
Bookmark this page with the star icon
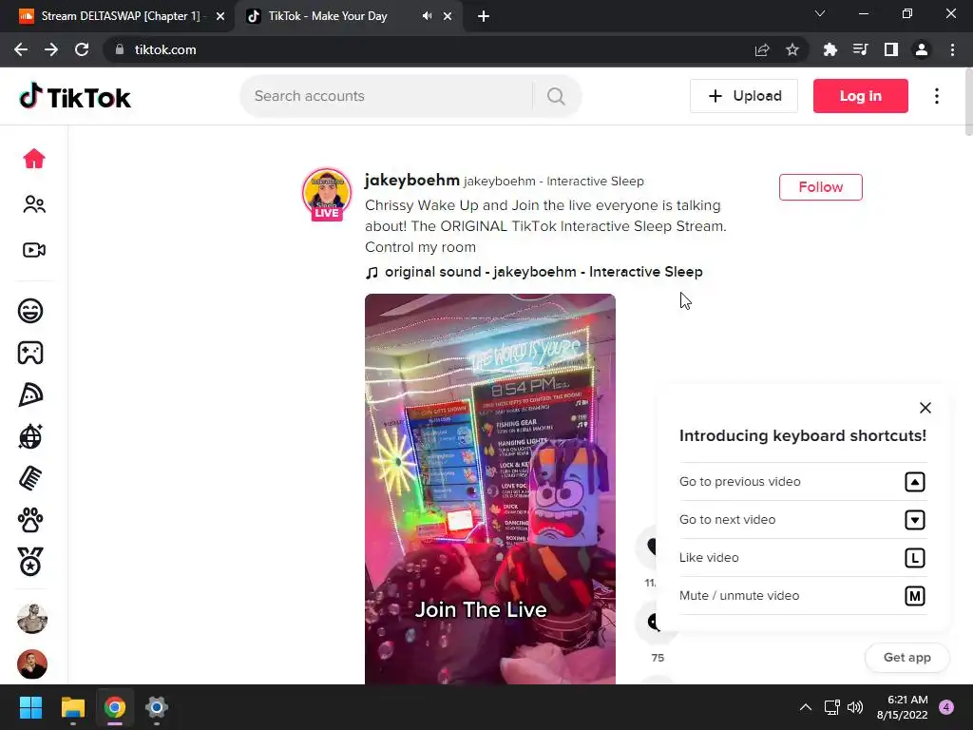tap(792, 49)
